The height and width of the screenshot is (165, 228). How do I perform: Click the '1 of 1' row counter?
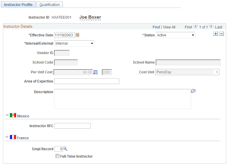point(203,27)
